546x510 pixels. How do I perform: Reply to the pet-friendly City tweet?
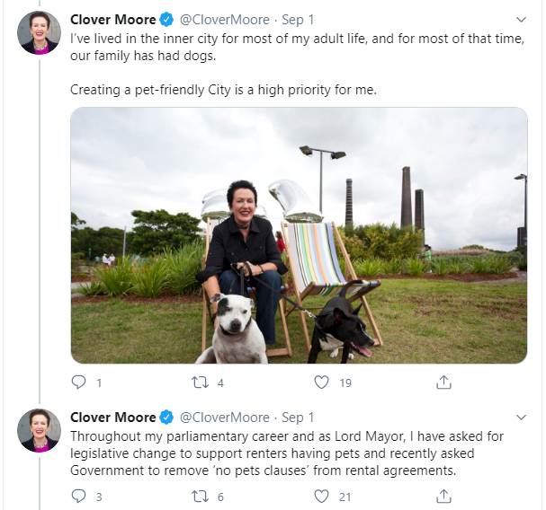pos(78,382)
